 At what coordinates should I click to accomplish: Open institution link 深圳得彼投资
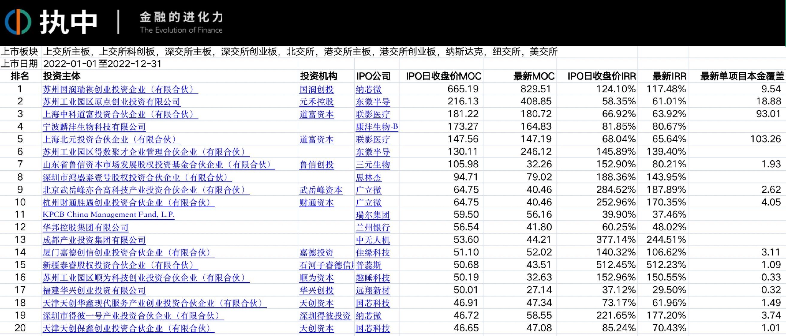pyautogui.click(x=325, y=316)
